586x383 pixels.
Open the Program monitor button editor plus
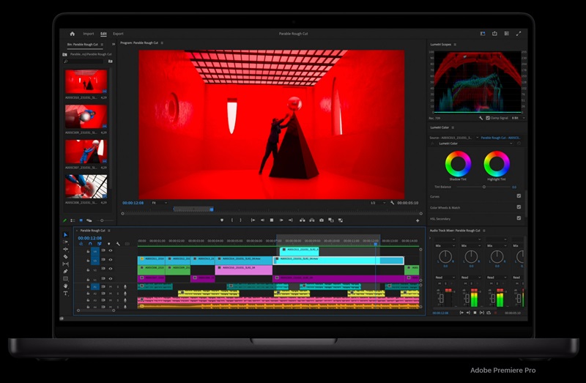click(418, 220)
